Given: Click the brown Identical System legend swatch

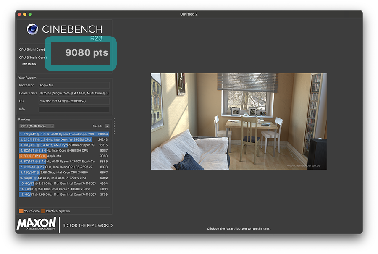Looking at the screenshot, I should [43, 211].
